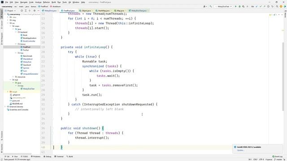Open the Pull Requests stripe button
287x161 pixels.
pyautogui.click(x=2, y=38)
